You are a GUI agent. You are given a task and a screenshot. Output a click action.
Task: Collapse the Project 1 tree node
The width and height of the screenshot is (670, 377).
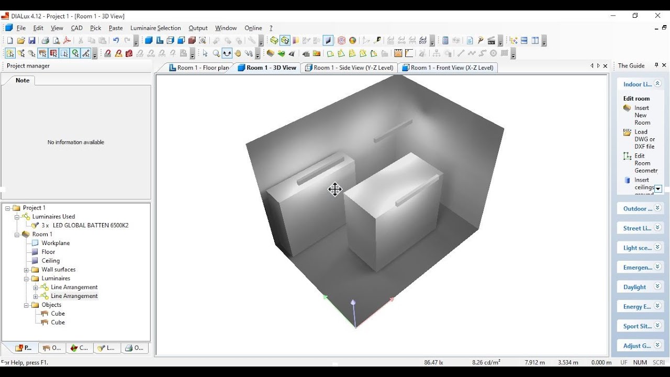8,208
